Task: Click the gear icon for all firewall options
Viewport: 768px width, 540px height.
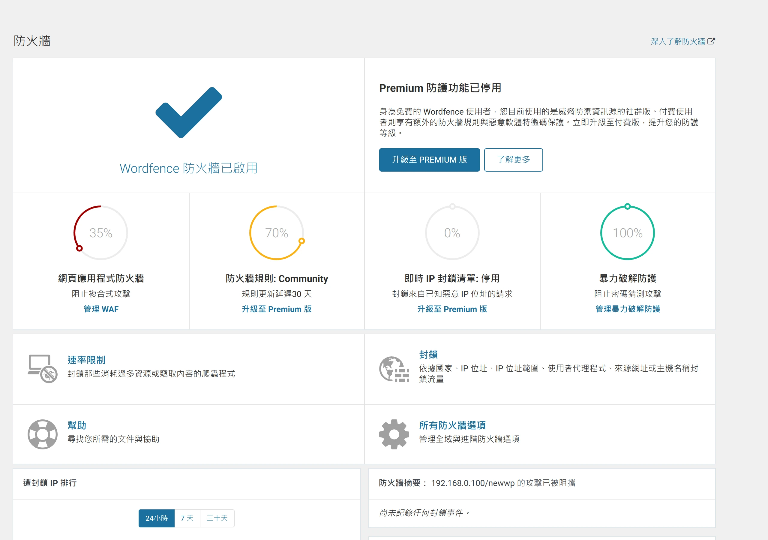Action: pos(394,434)
